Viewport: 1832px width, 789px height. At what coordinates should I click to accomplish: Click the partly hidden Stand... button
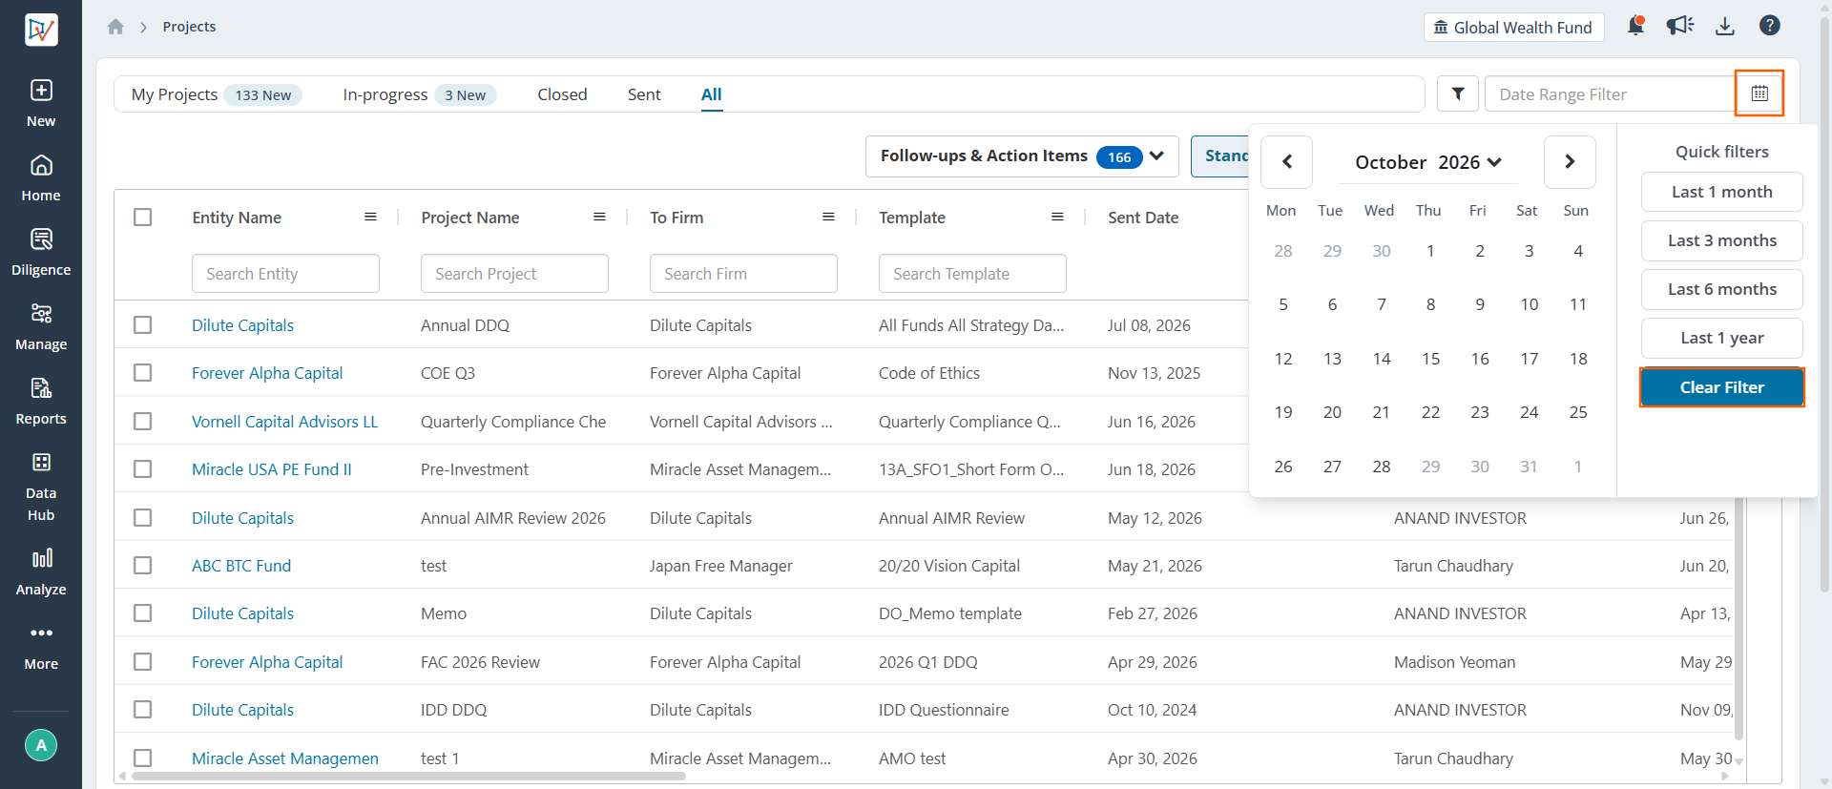click(1220, 156)
